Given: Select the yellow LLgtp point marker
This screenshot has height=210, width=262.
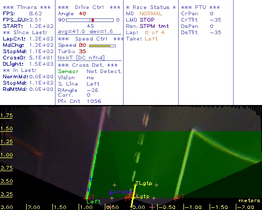Looking at the screenshot, I should [x=134, y=197].
